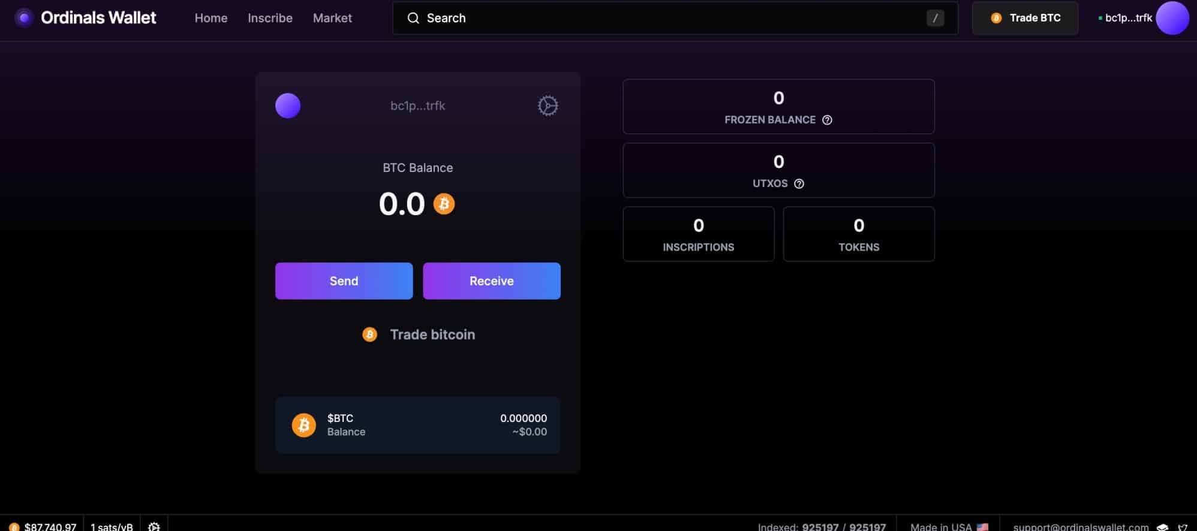Viewport: 1197px width, 531px height.
Task: Open the Twitter icon in footer
Action: [x=1182, y=527]
